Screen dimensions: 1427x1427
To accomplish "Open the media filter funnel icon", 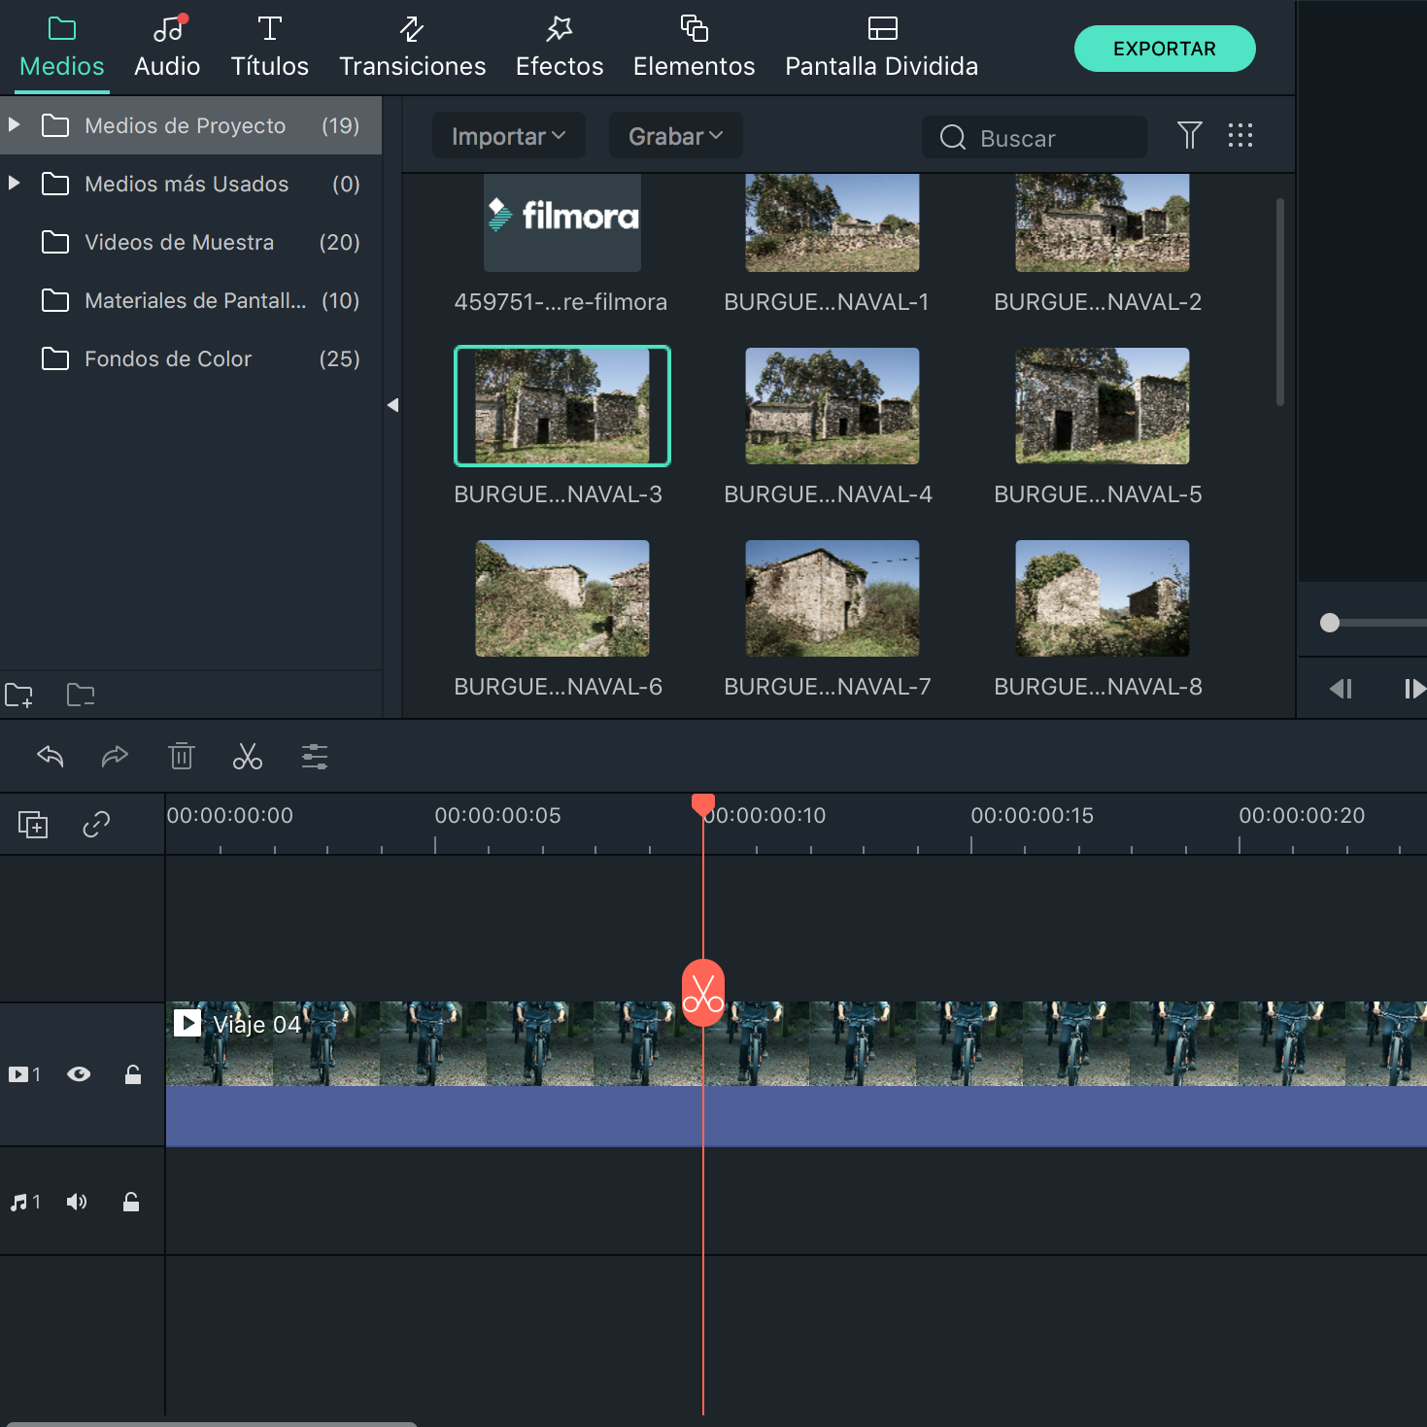I will pyautogui.click(x=1189, y=135).
